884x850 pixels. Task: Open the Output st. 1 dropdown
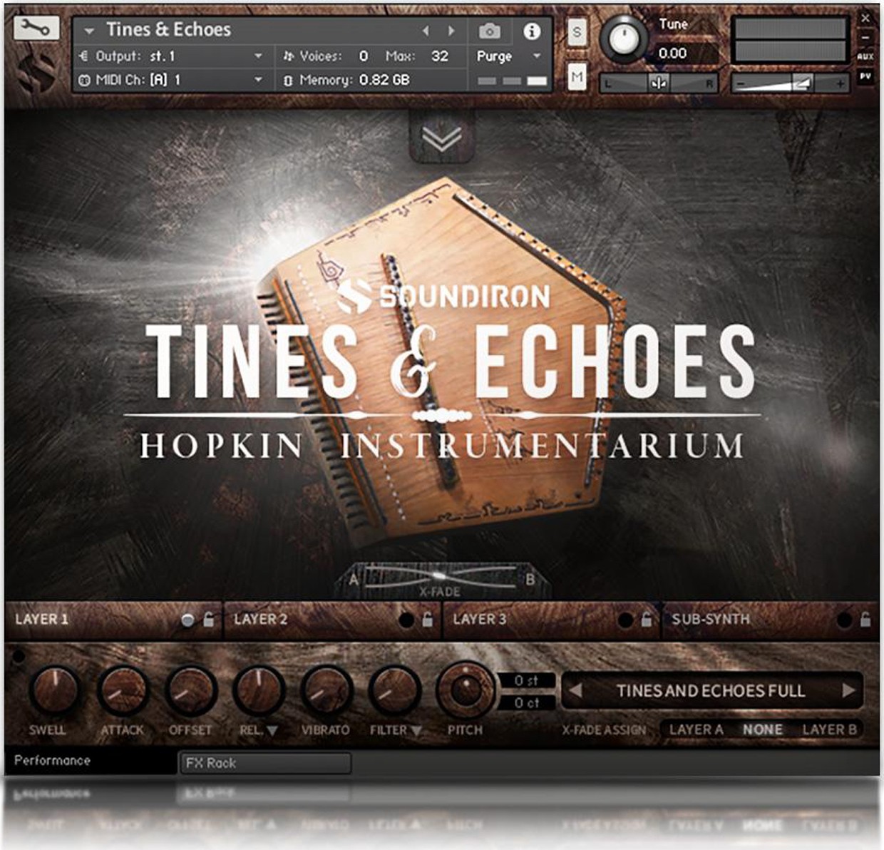coord(258,56)
